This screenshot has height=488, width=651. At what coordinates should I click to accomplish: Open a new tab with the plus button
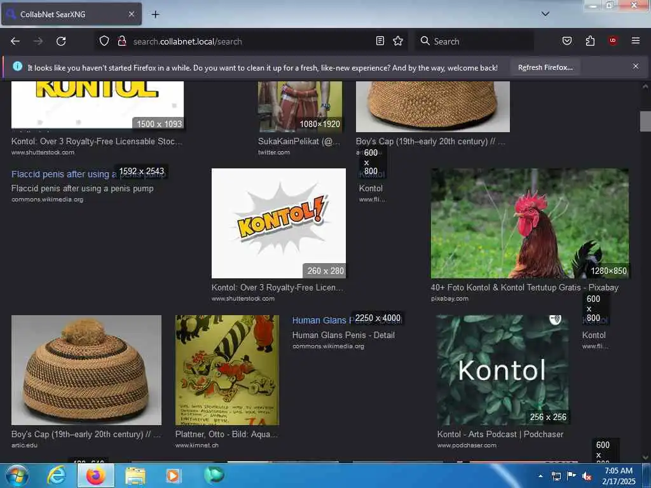point(155,15)
